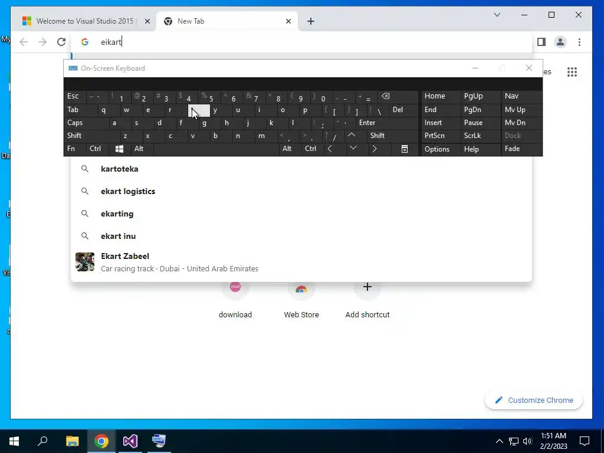This screenshot has height=453, width=604.
Task: Select ekart logistics search suggestion
Action: tap(301, 191)
